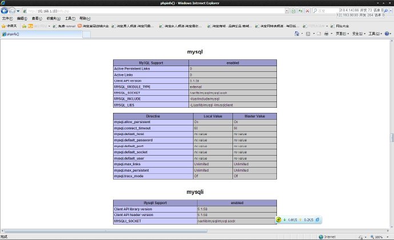Expand the zoom level dropdown arrow
Screen dimensions: 394x240
pos(388,237)
